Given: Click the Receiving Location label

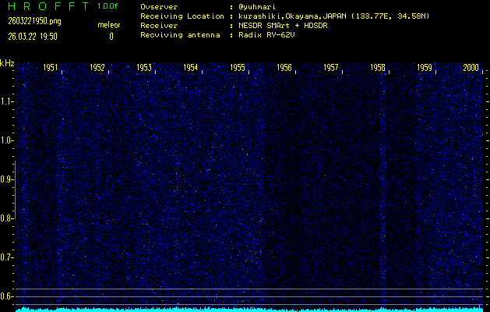Looking at the screenshot, I should point(182,16).
